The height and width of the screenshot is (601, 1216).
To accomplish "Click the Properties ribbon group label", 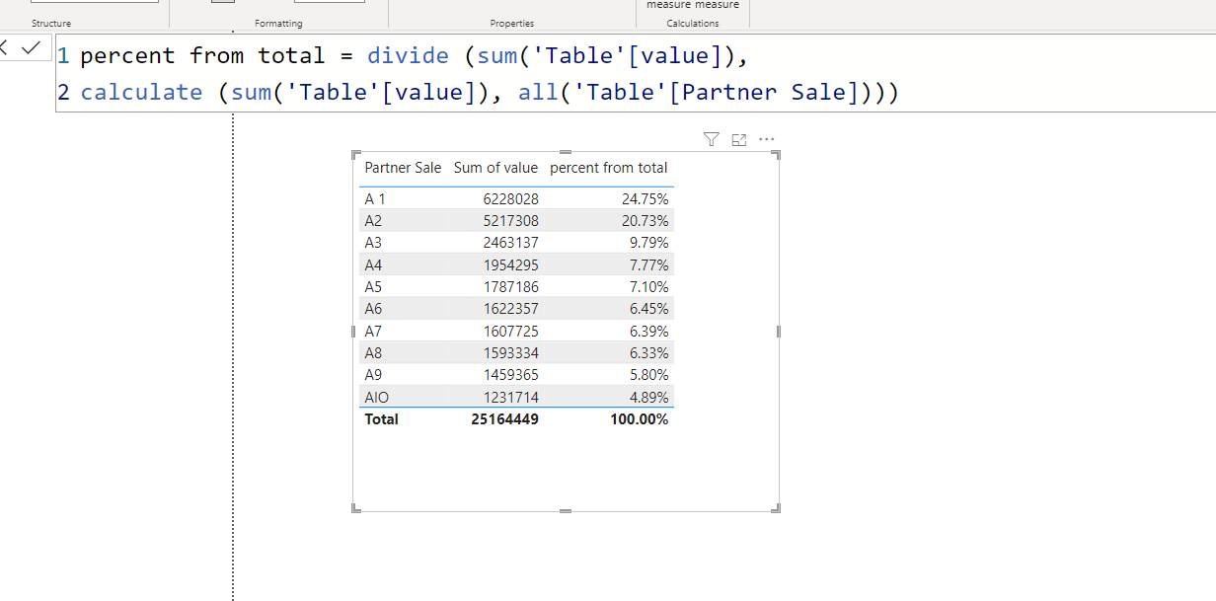I will tap(512, 23).
